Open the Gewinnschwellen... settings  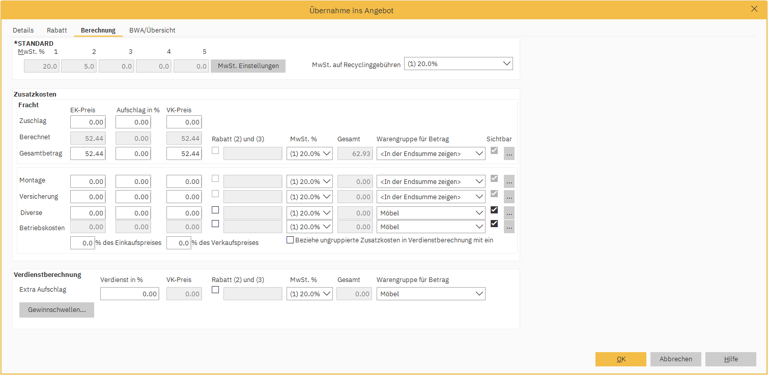[56, 310]
